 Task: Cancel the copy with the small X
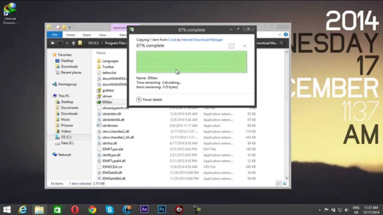(244, 46)
